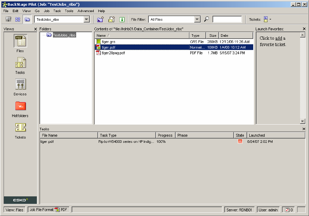
Task: Close the Views panel
Action: coord(35,29)
